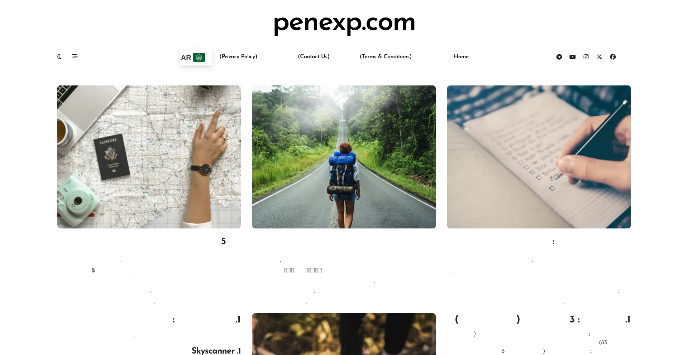Open the Telegram social link
Image resolution: width=688 pixels, height=355 pixels.
(x=559, y=57)
